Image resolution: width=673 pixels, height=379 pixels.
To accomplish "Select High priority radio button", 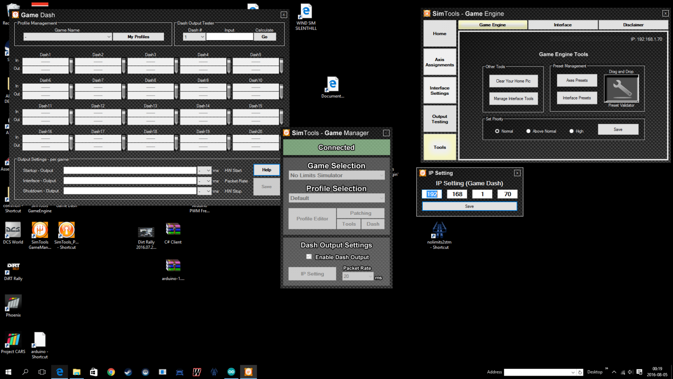I will pos(571,131).
